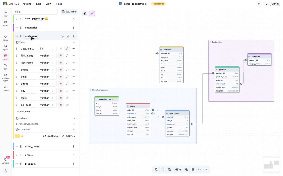Click the copy link icon in header

click(259, 4)
